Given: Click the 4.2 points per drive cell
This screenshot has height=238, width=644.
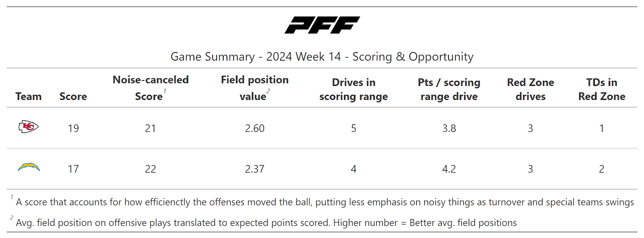Looking at the screenshot, I should point(449,169).
